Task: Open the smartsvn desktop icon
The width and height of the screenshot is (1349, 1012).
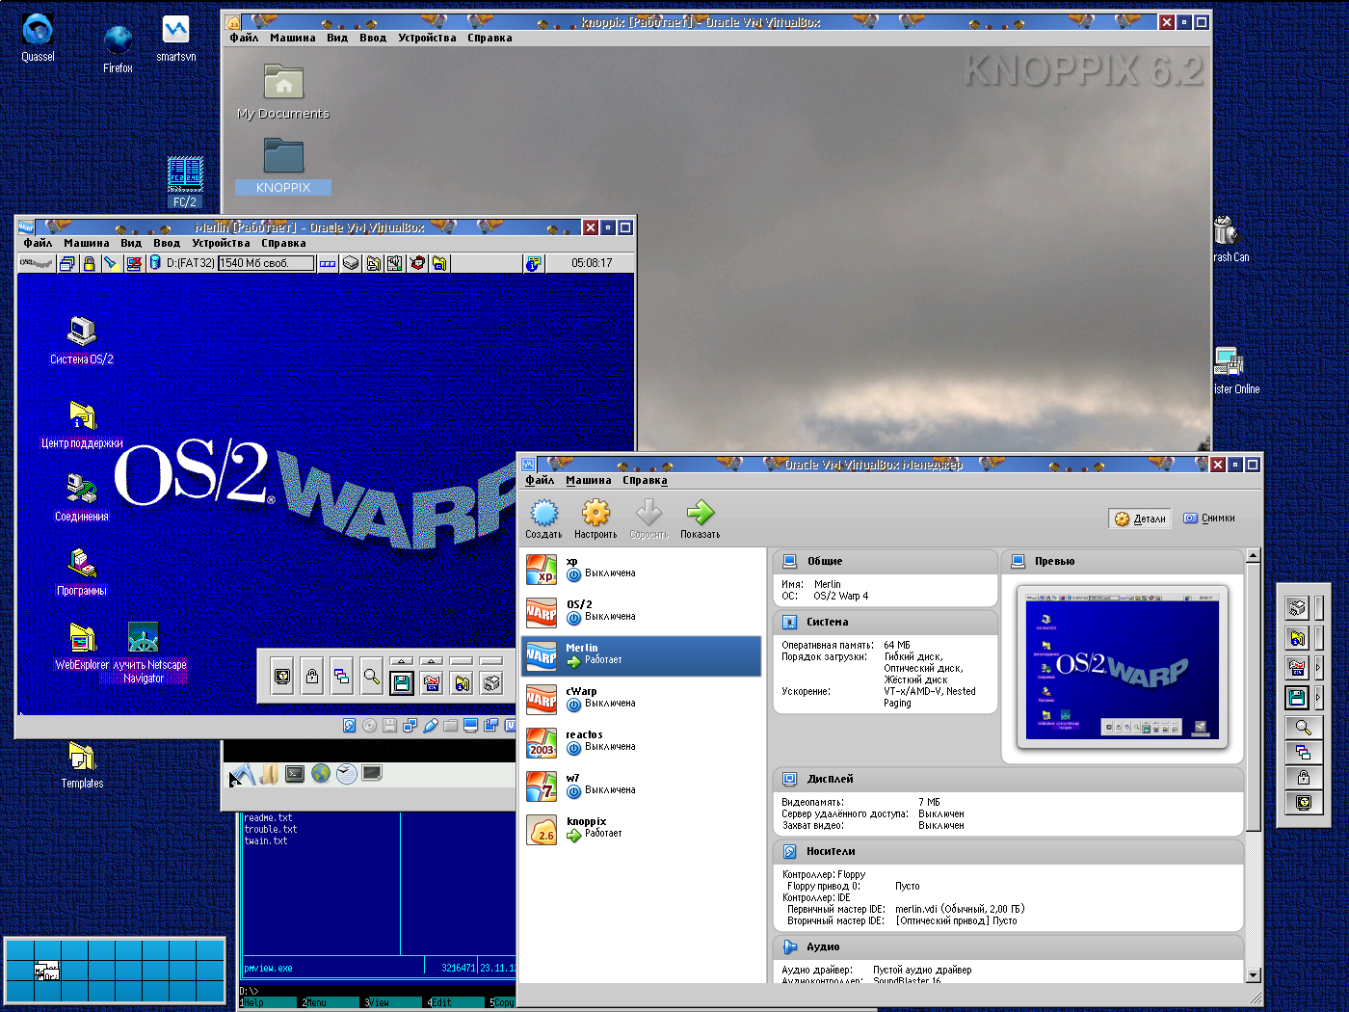Action: tap(175, 37)
